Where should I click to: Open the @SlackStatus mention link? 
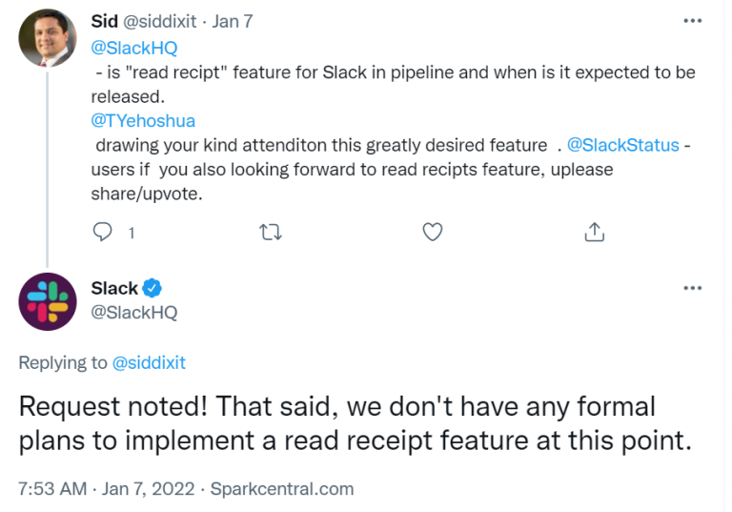(x=623, y=146)
